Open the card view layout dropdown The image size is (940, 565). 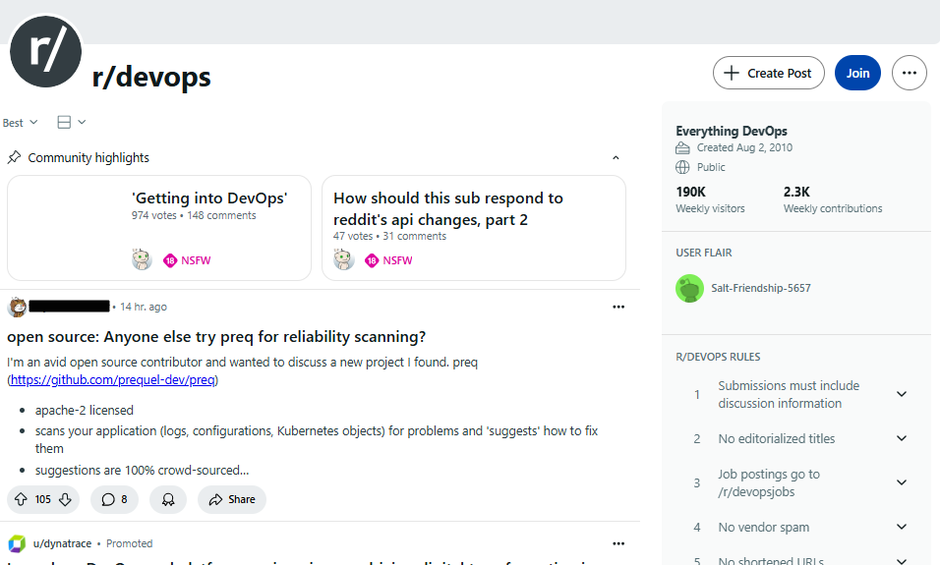click(72, 122)
